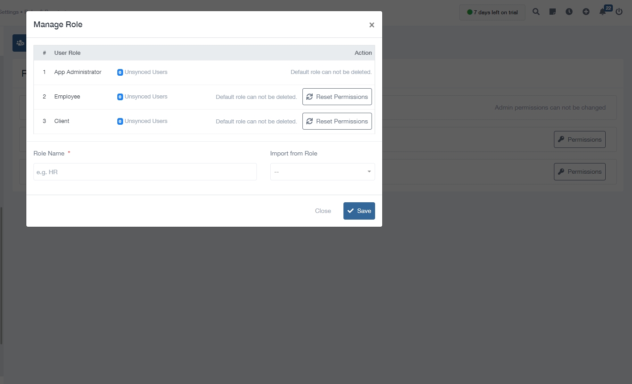The width and height of the screenshot is (632, 384).
Task: View Employee unsynced users
Action: (x=142, y=97)
